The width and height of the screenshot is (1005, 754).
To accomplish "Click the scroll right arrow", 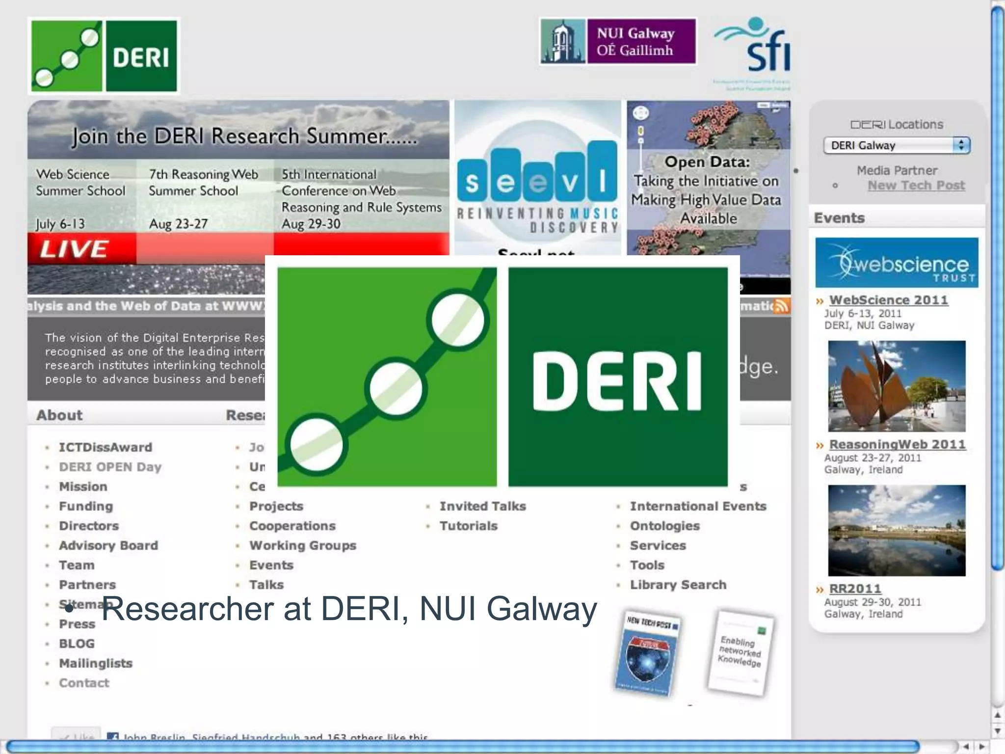I will [x=982, y=747].
